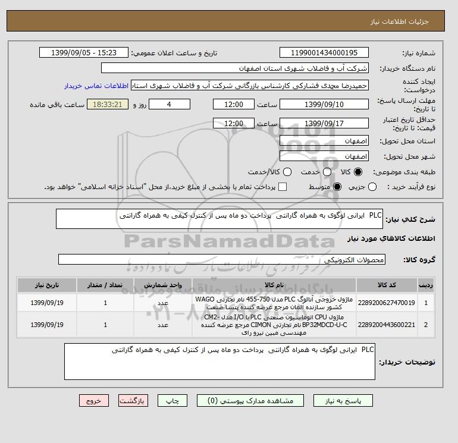Screen dimensions: 458x443
Task: Click the کد کالا column header
Action: tap(387, 285)
